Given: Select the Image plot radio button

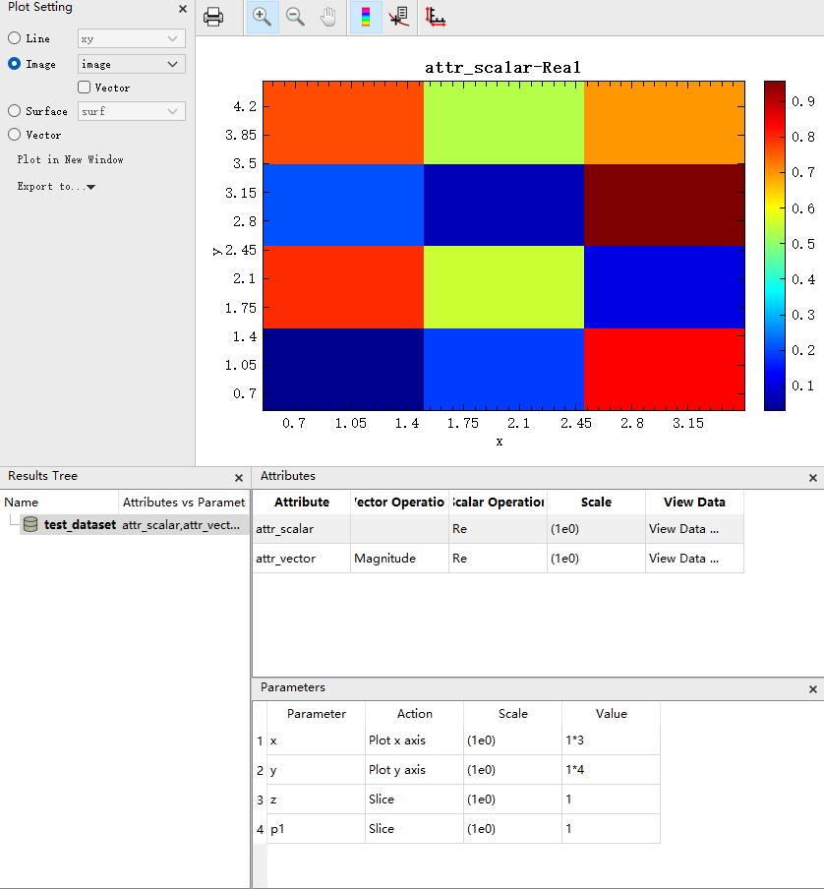Looking at the screenshot, I should point(14,64).
